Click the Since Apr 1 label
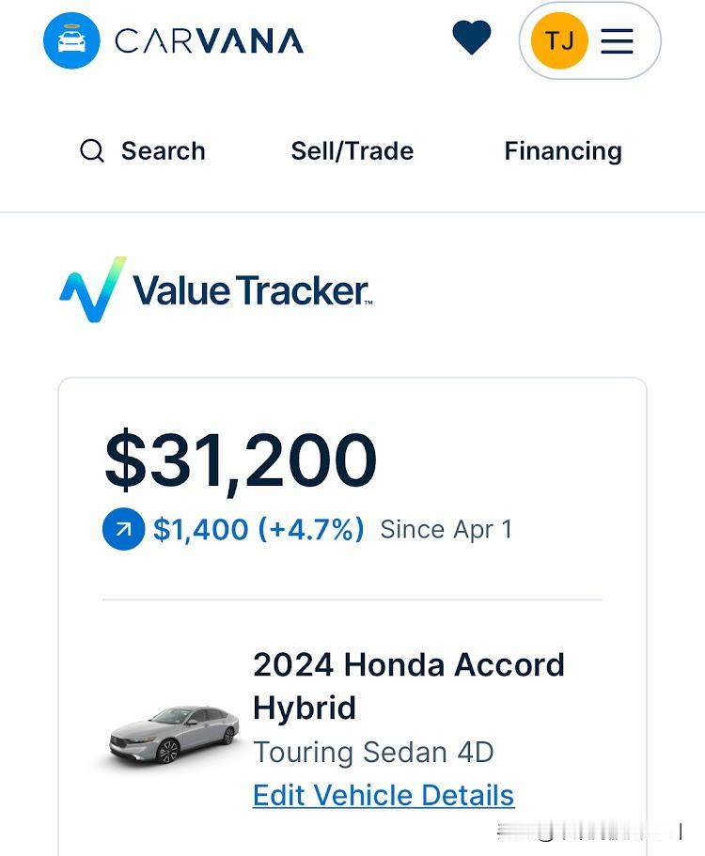705x856 pixels. [x=446, y=530]
